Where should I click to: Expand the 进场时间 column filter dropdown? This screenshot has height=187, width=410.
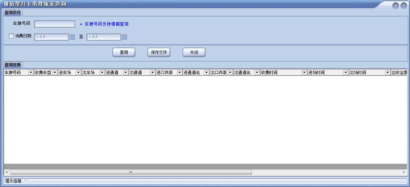[x=346, y=72]
